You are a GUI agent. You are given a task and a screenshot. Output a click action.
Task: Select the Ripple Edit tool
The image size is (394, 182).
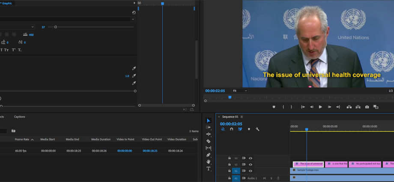[208, 134]
